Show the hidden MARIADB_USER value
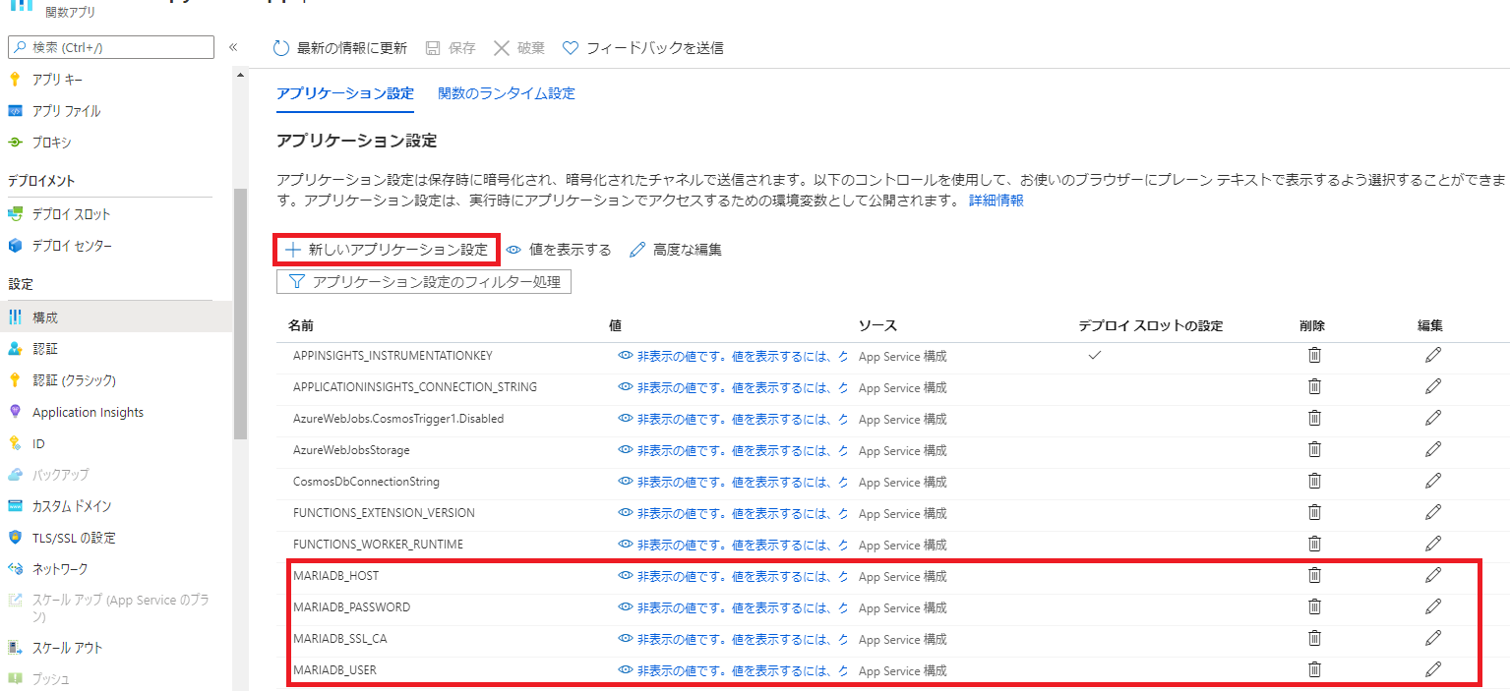The height and width of the screenshot is (691, 1510). (x=625, y=669)
